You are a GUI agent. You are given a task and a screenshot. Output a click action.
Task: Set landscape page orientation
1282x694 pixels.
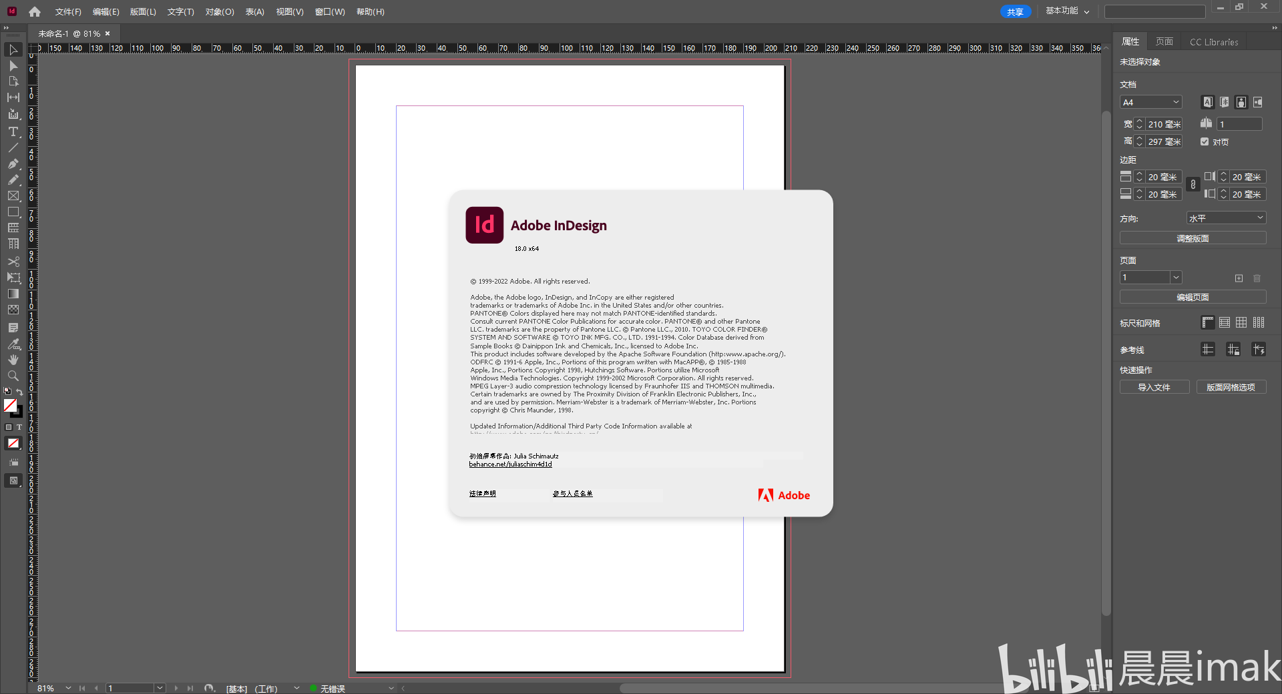(x=1258, y=102)
